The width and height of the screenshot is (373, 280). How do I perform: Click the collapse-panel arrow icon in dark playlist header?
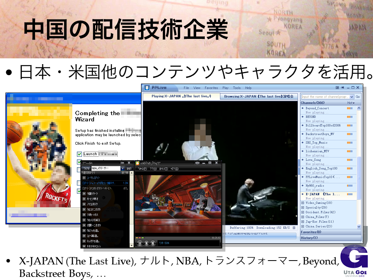coord(122,163)
